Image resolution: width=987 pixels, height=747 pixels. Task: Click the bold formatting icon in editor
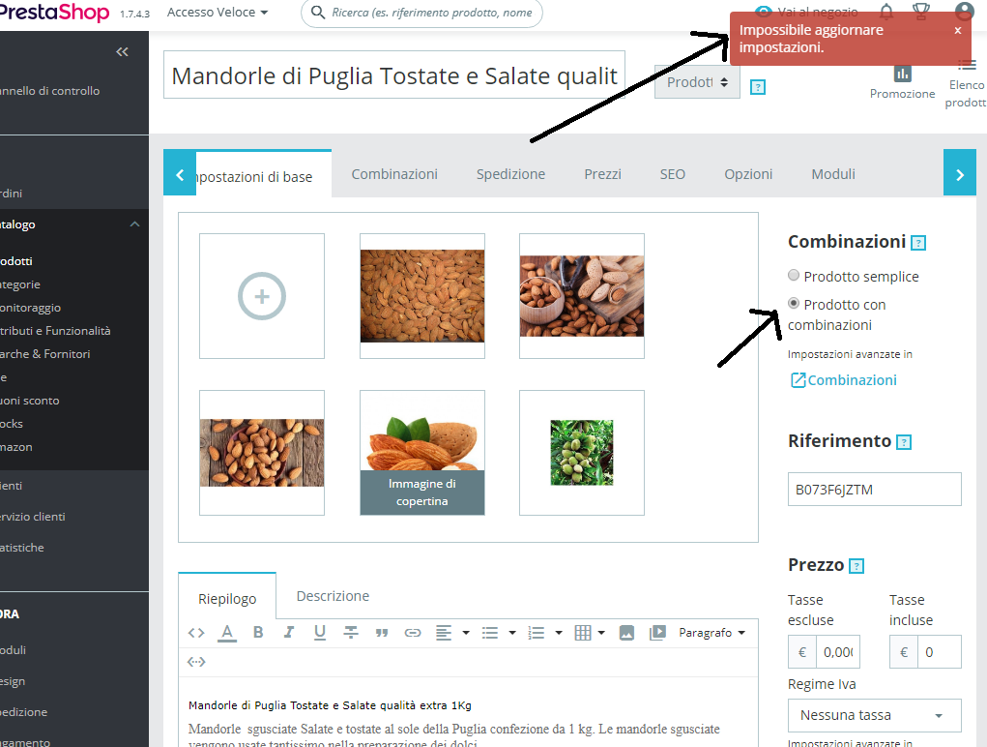[258, 633]
